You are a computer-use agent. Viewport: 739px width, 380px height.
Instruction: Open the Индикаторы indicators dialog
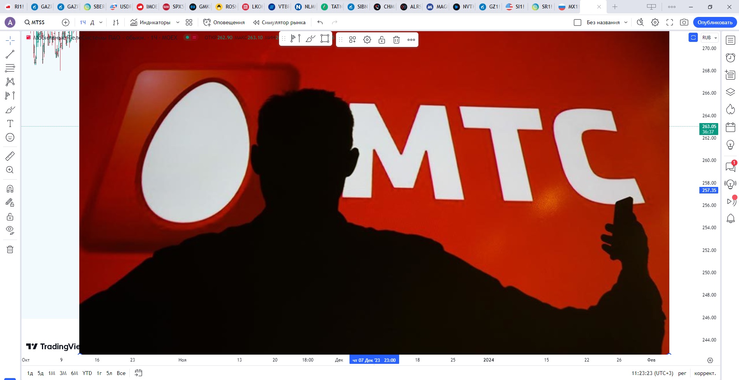(150, 22)
